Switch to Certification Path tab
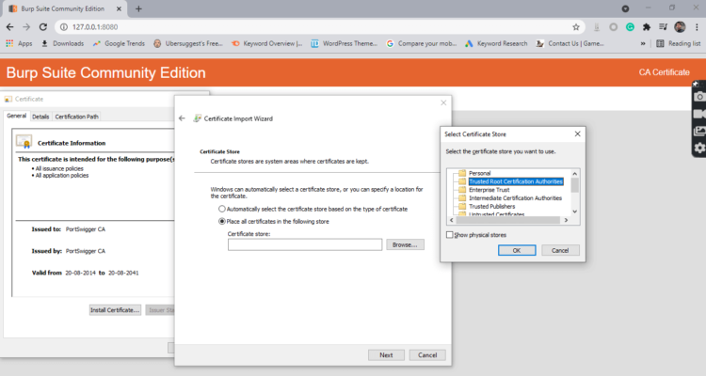 [x=76, y=117]
